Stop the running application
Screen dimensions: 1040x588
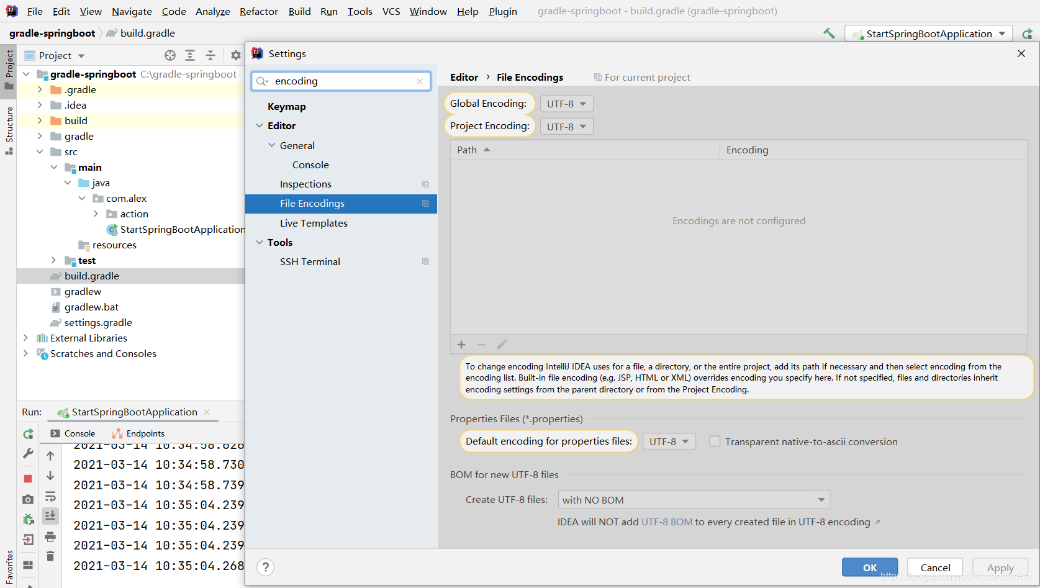tap(28, 479)
